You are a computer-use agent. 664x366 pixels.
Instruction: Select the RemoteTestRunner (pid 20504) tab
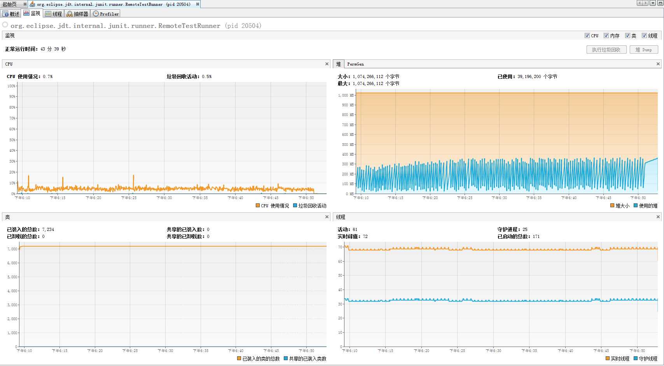(x=114, y=4)
